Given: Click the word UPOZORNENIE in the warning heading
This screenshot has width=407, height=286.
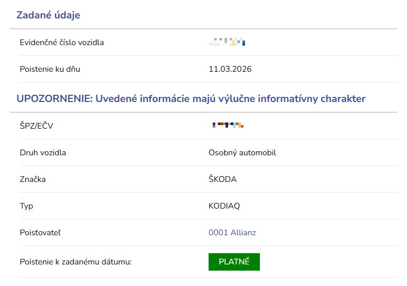Looking at the screenshot, I should tap(53, 99).
